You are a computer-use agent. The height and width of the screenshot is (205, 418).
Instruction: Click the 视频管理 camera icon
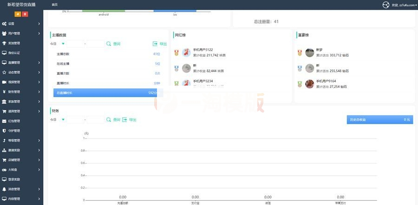click(4, 82)
